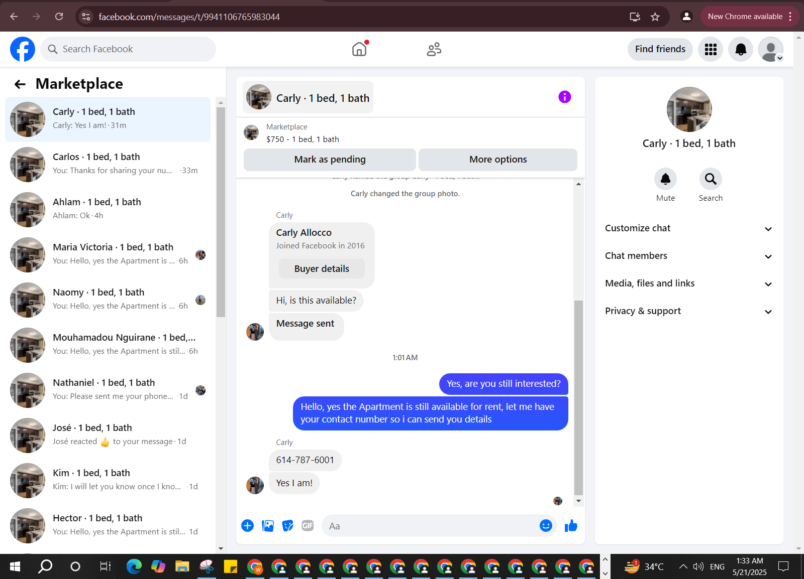The height and width of the screenshot is (579, 804).
Task: Click Carly's large group photo in right panel
Action: [x=689, y=109]
